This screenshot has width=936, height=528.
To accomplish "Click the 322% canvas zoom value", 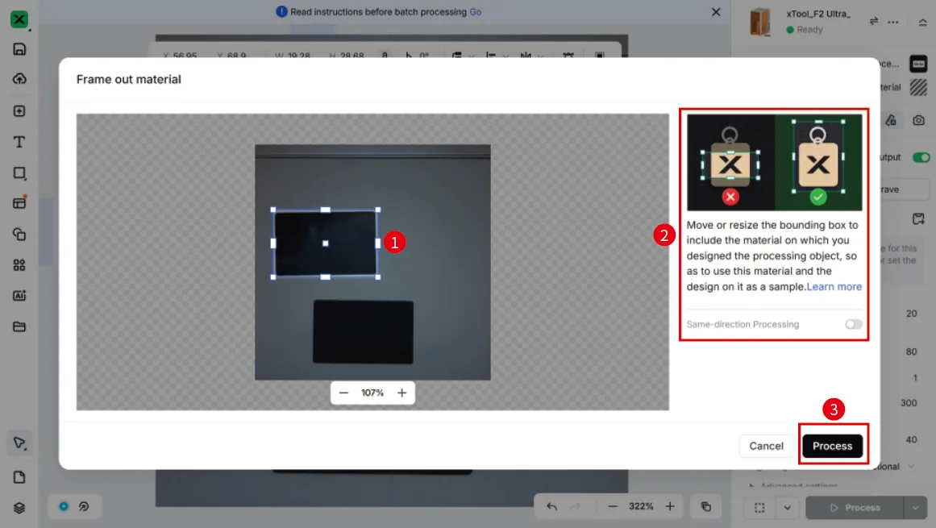I will pyautogui.click(x=641, y=506).
